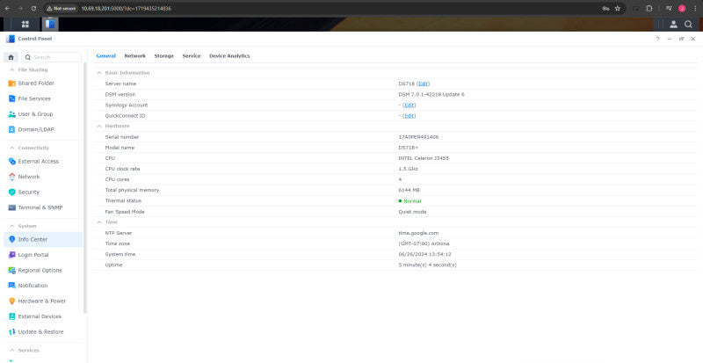This screenshot has width=703, height=363.
Task: Collapse the Services sidebar section
Action: (x=12, y=351)
